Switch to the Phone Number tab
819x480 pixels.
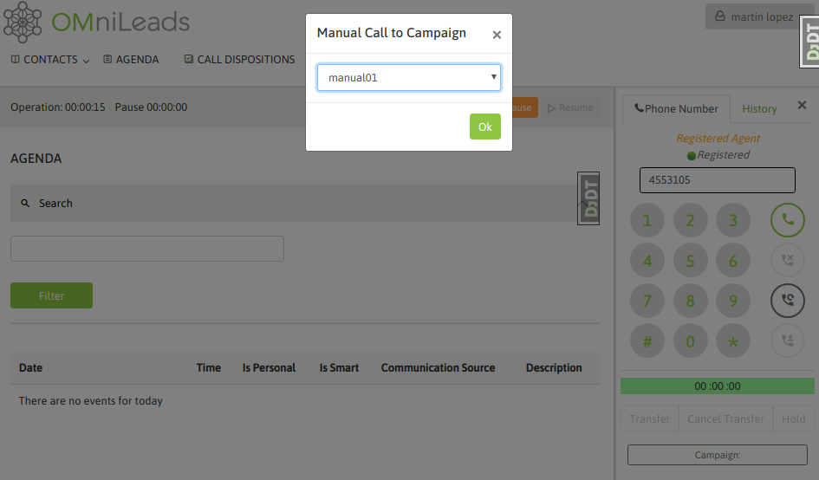coord(676,108)
